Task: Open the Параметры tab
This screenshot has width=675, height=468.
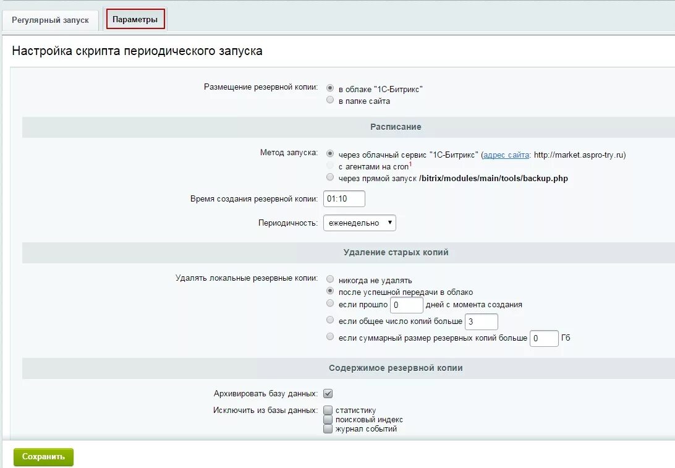Action: pyautogui.click(x=135, y=19)
